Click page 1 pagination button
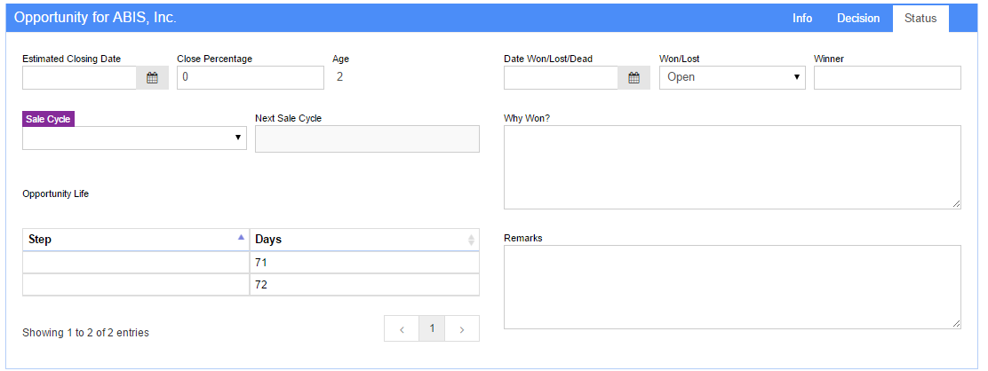988x371 pixels. (x=432, y=328)
